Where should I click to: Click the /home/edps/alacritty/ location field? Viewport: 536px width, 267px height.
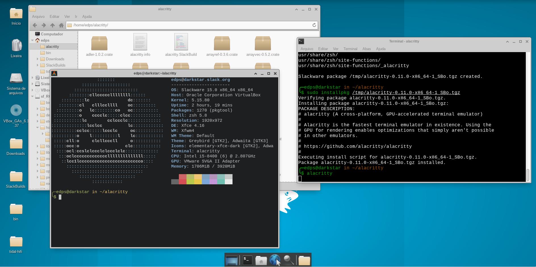pos(192,25)
